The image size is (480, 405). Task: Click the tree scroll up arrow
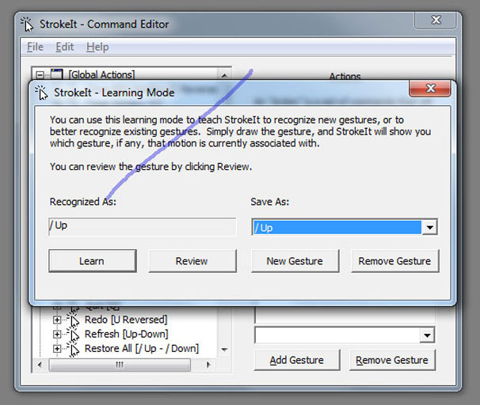coord(224,75)
